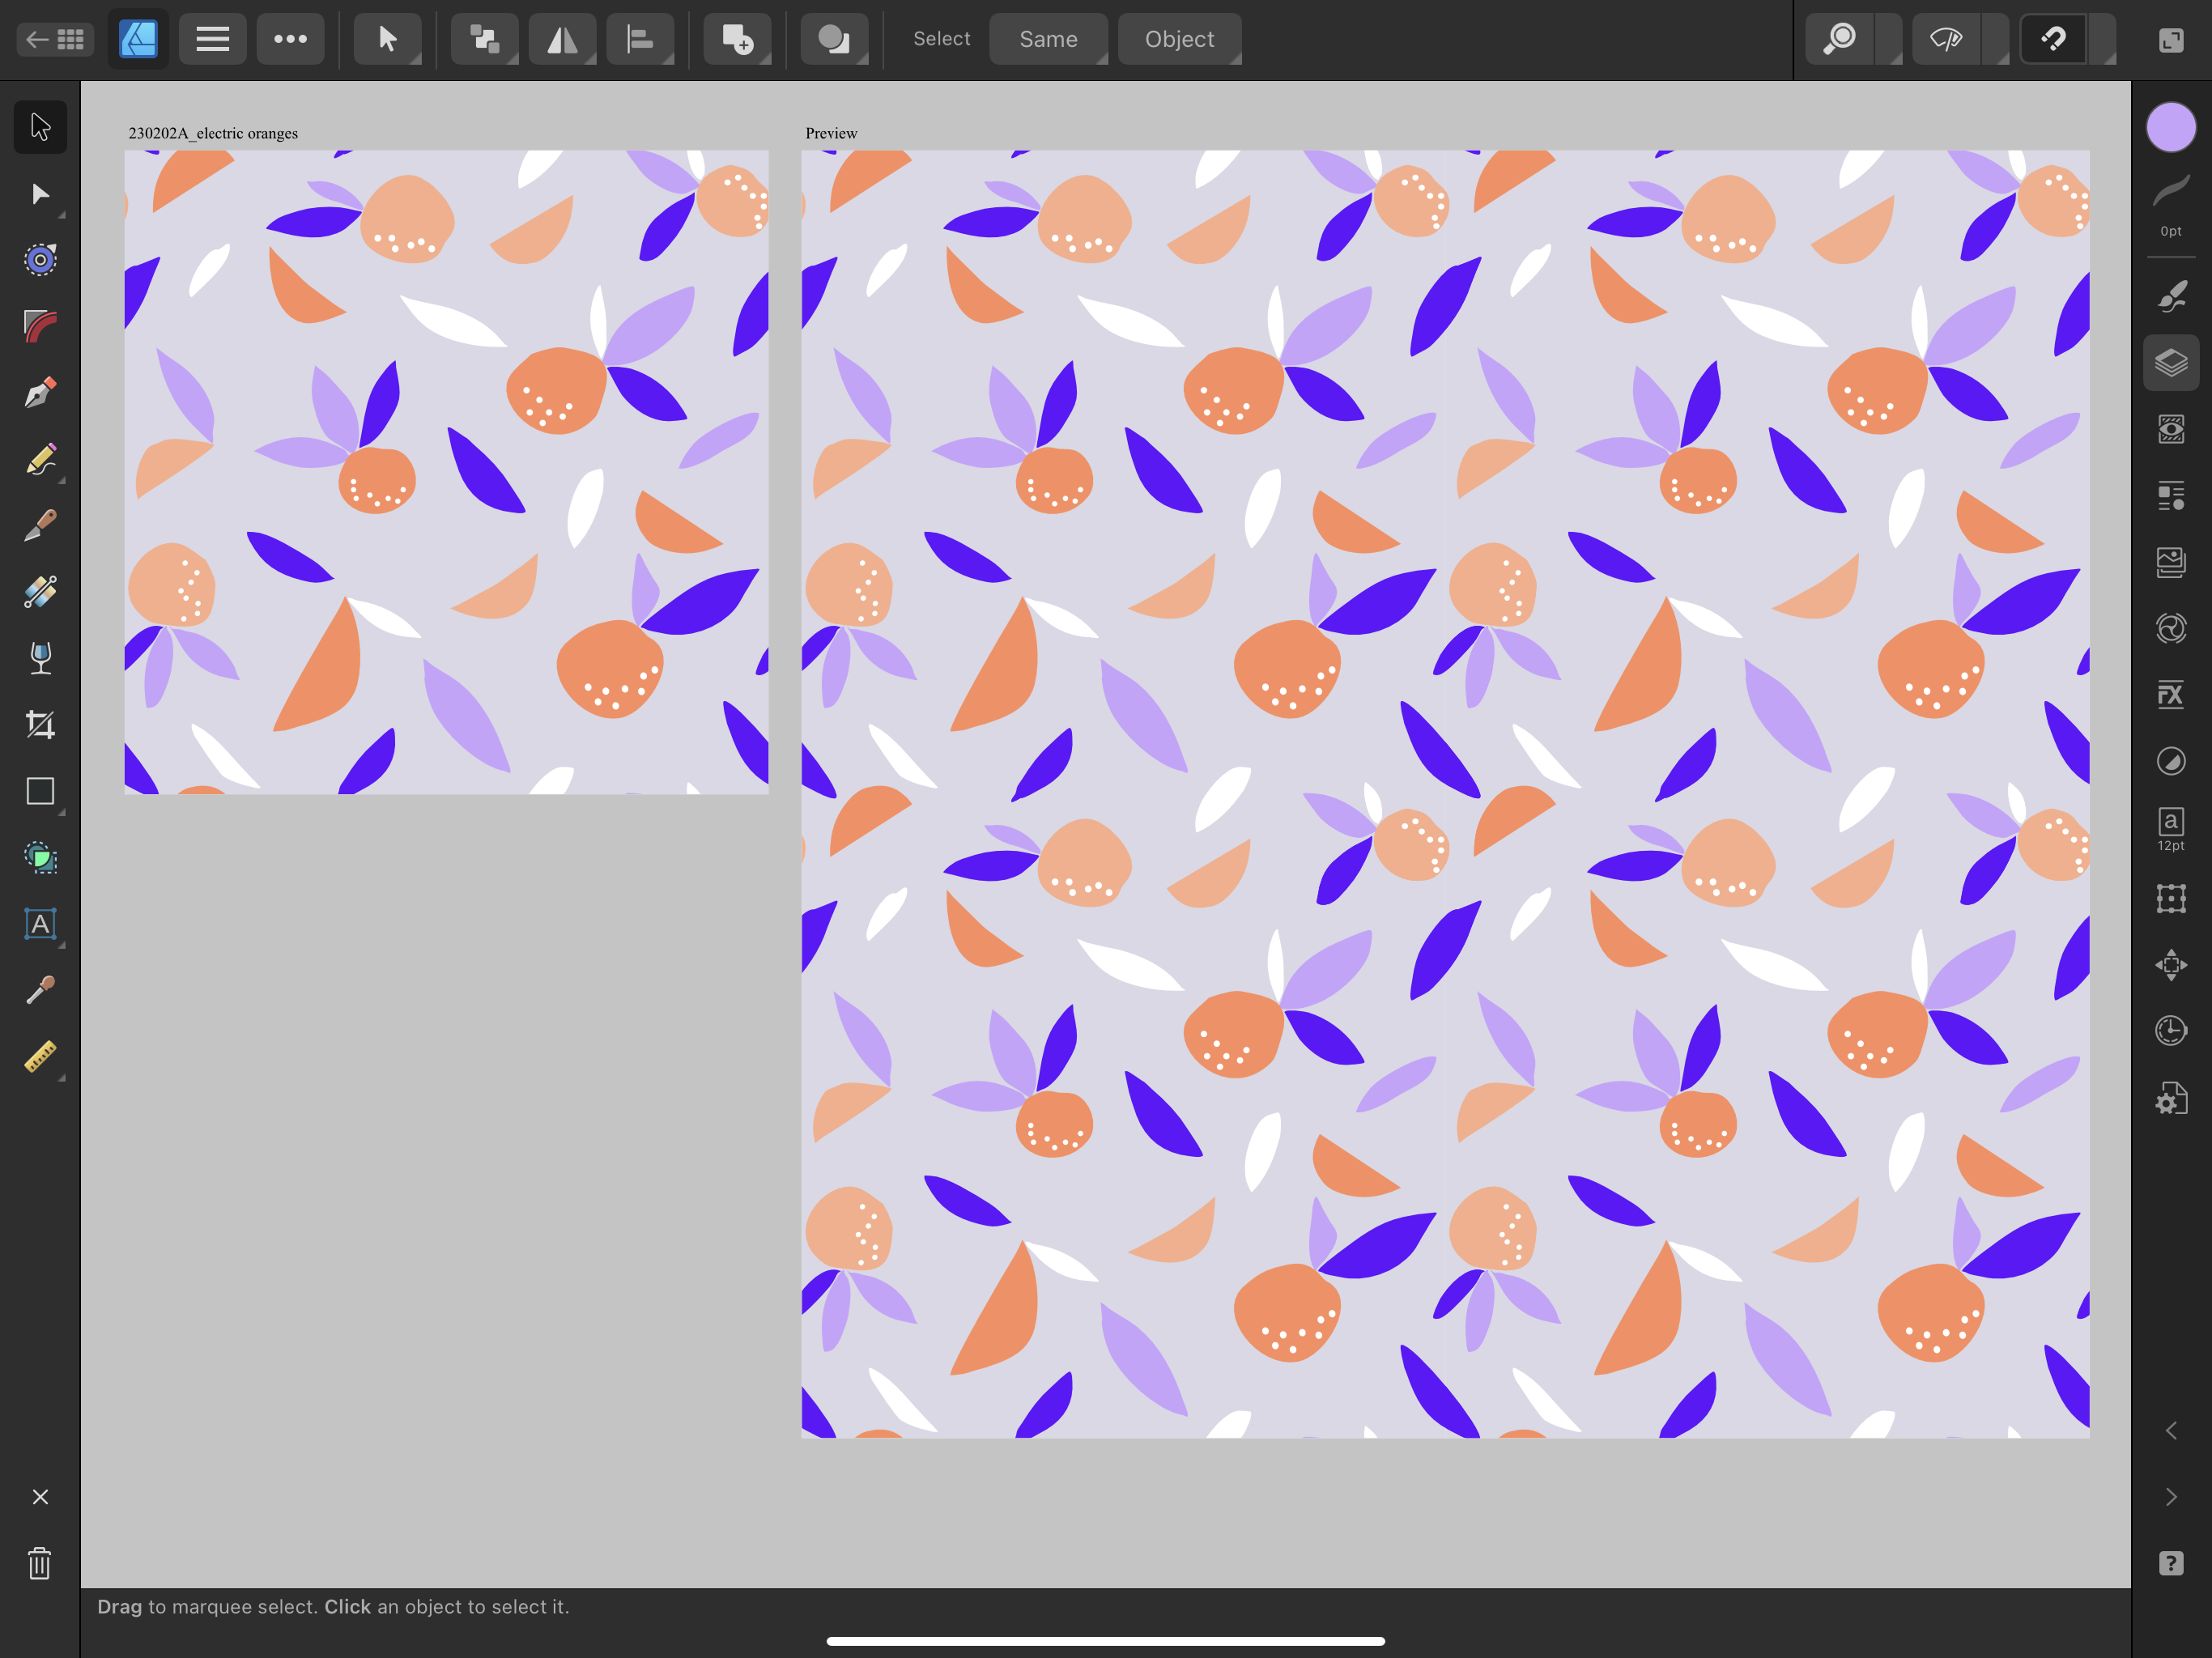
Task: Toggle the preview mode eye icon
Action: pyautogui.click(x=1946, y=39)
